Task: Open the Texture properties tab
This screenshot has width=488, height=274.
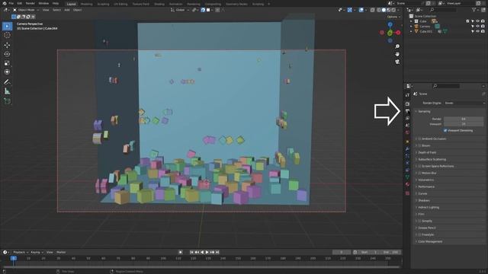Action: point(407,193)
